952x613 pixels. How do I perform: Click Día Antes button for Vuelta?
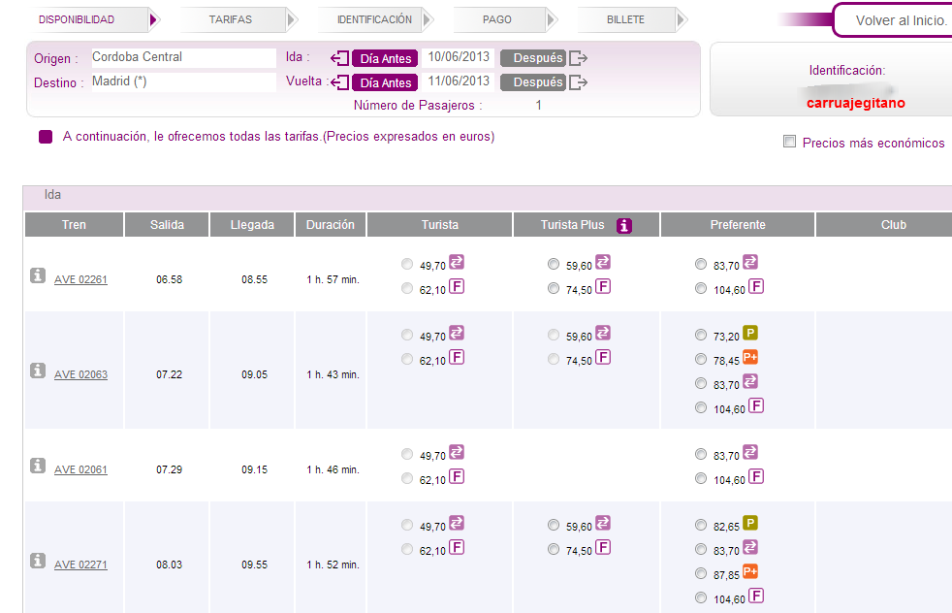coord(386,82)
